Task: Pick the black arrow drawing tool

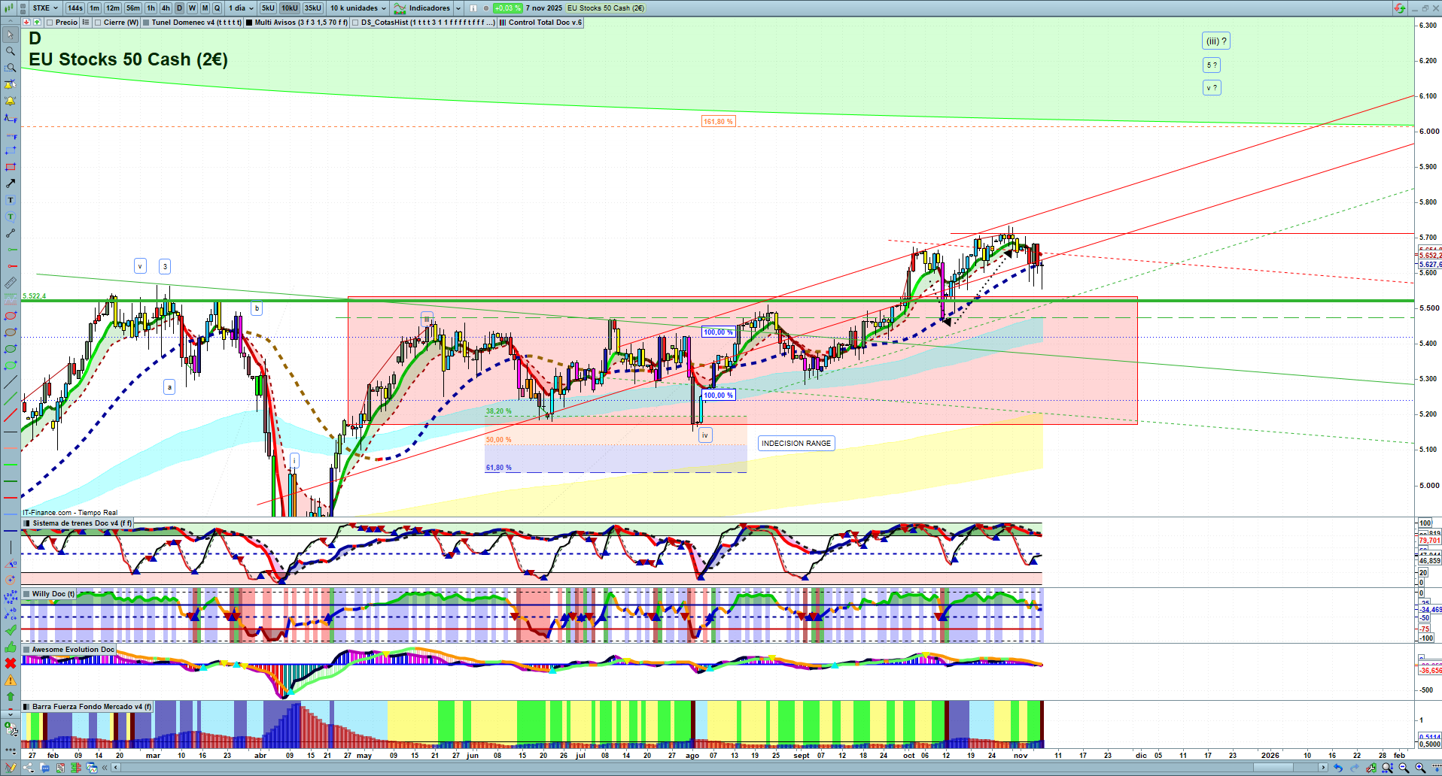Action: tap(11, 183)
